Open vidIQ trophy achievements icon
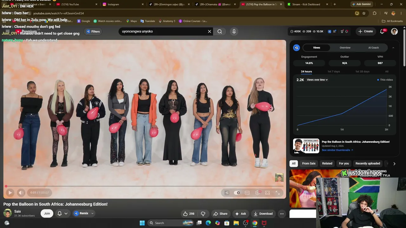 (x=342, y=31)
